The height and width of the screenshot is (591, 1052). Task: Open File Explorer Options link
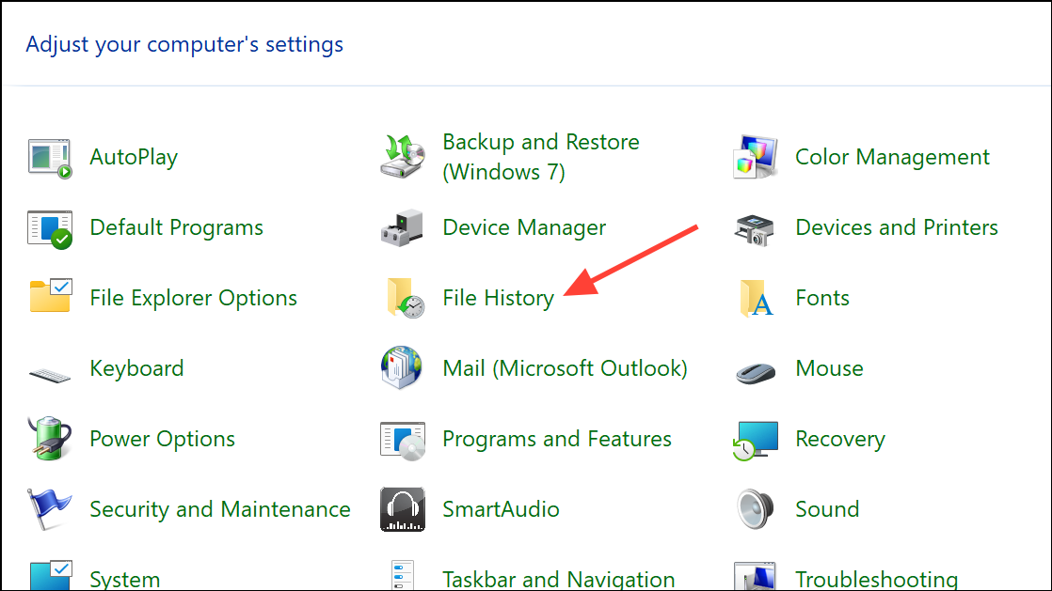tap(193, 298)
